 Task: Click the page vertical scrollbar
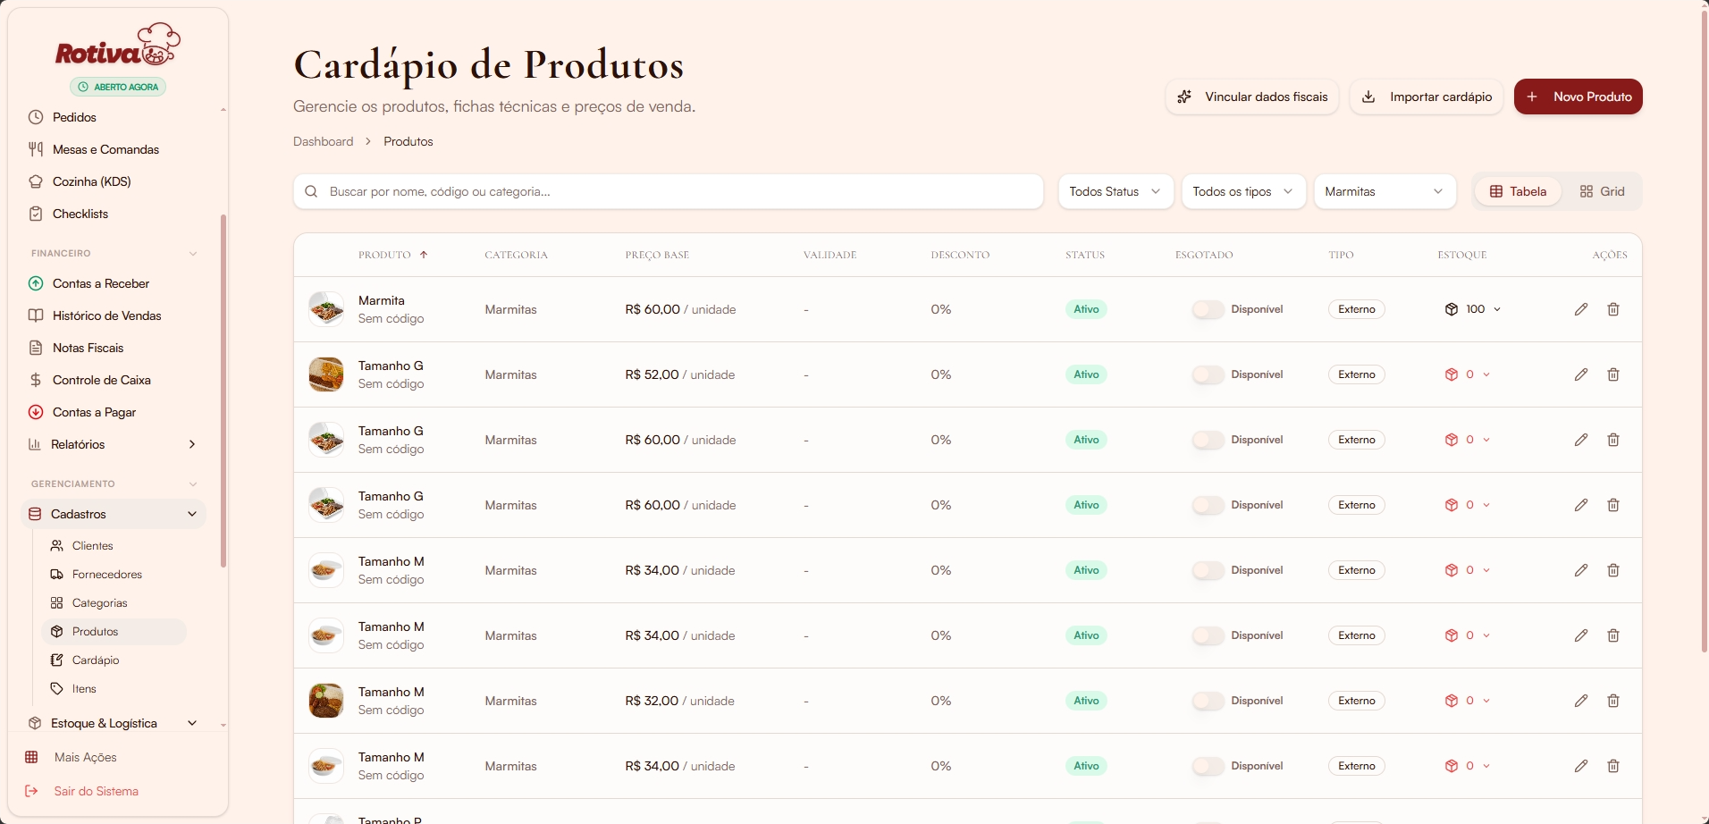click(x=1705, y=332)
